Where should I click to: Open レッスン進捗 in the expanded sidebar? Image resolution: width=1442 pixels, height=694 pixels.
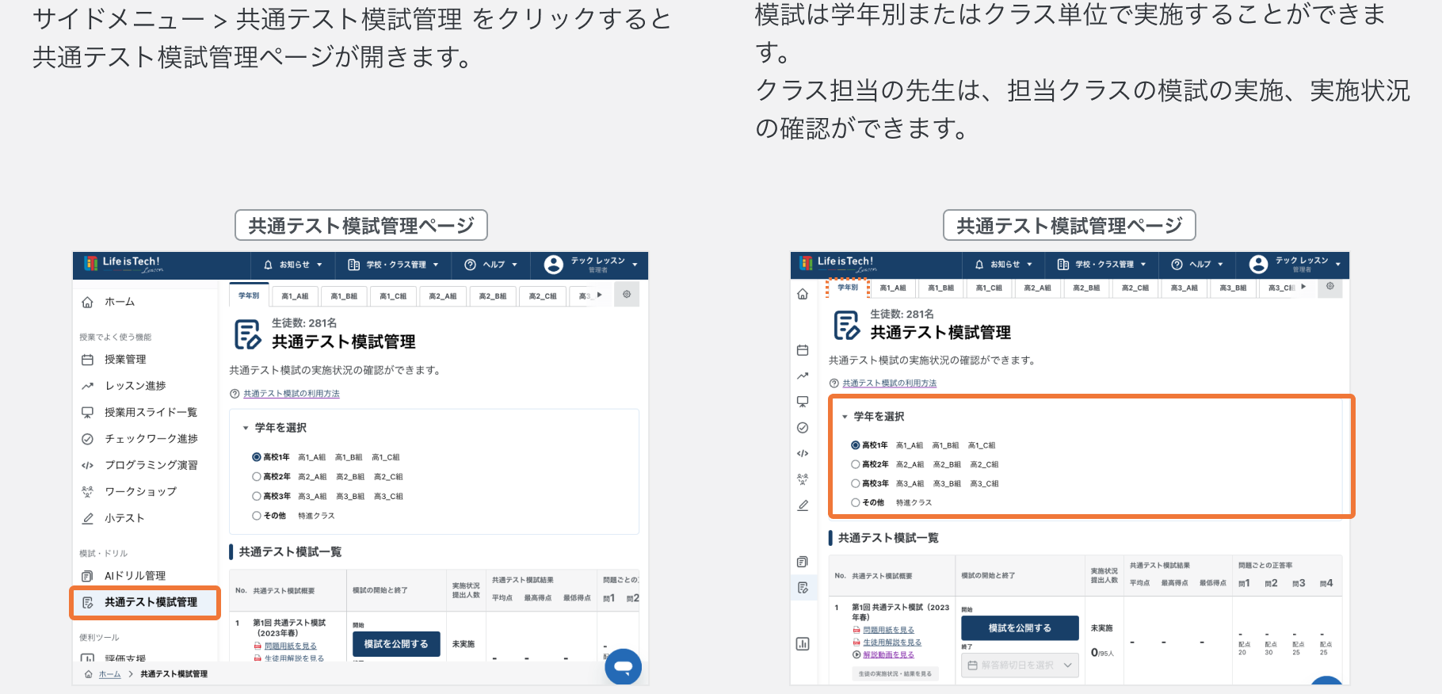pos(125,386)
